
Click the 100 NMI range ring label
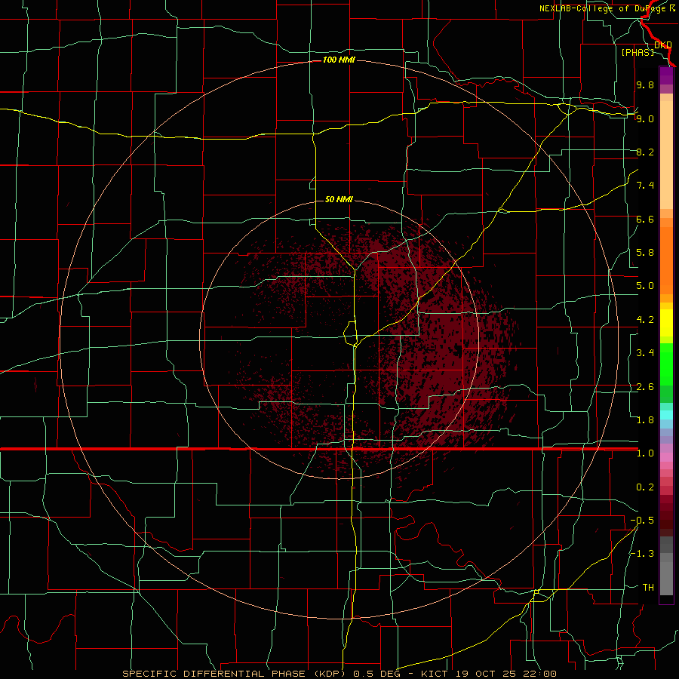point(339,60)
